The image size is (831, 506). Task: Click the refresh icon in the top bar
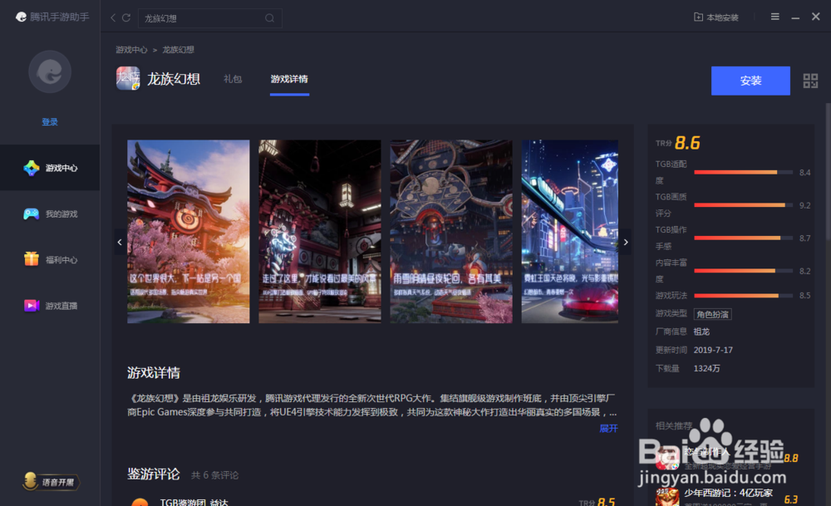point(126,18)
